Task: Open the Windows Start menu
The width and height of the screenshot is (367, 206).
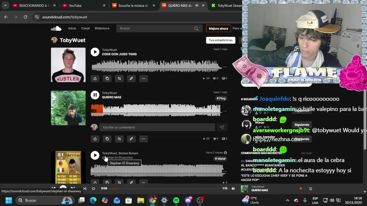Action: [9, 200]
